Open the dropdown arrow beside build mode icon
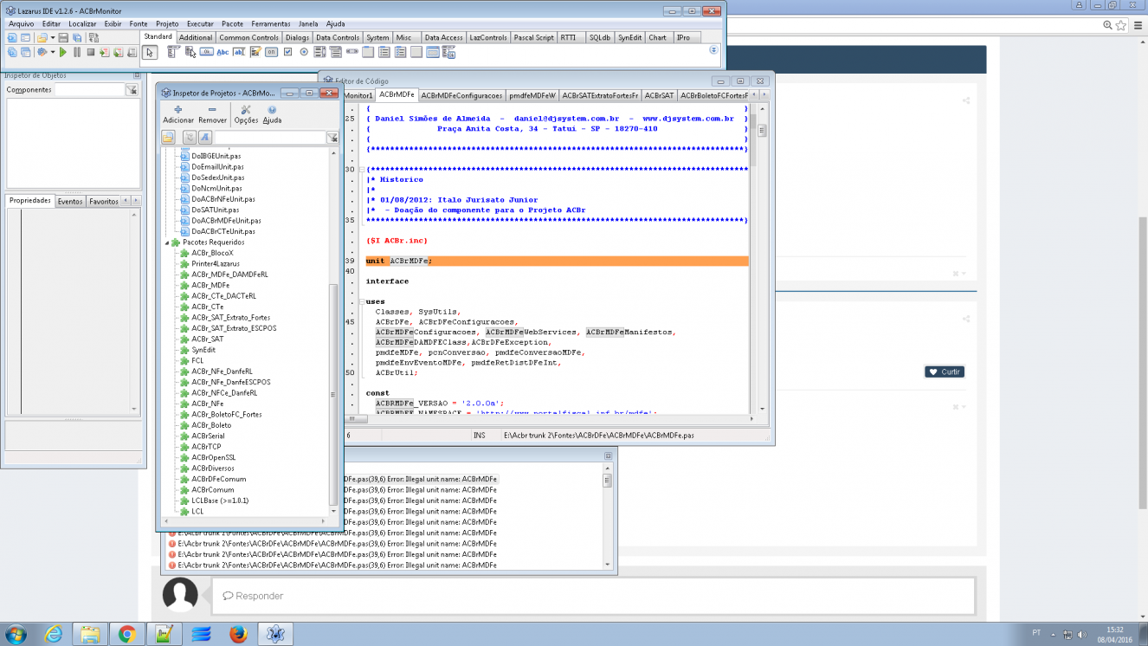Viewport: 1148px width, 646px height. 53,52
